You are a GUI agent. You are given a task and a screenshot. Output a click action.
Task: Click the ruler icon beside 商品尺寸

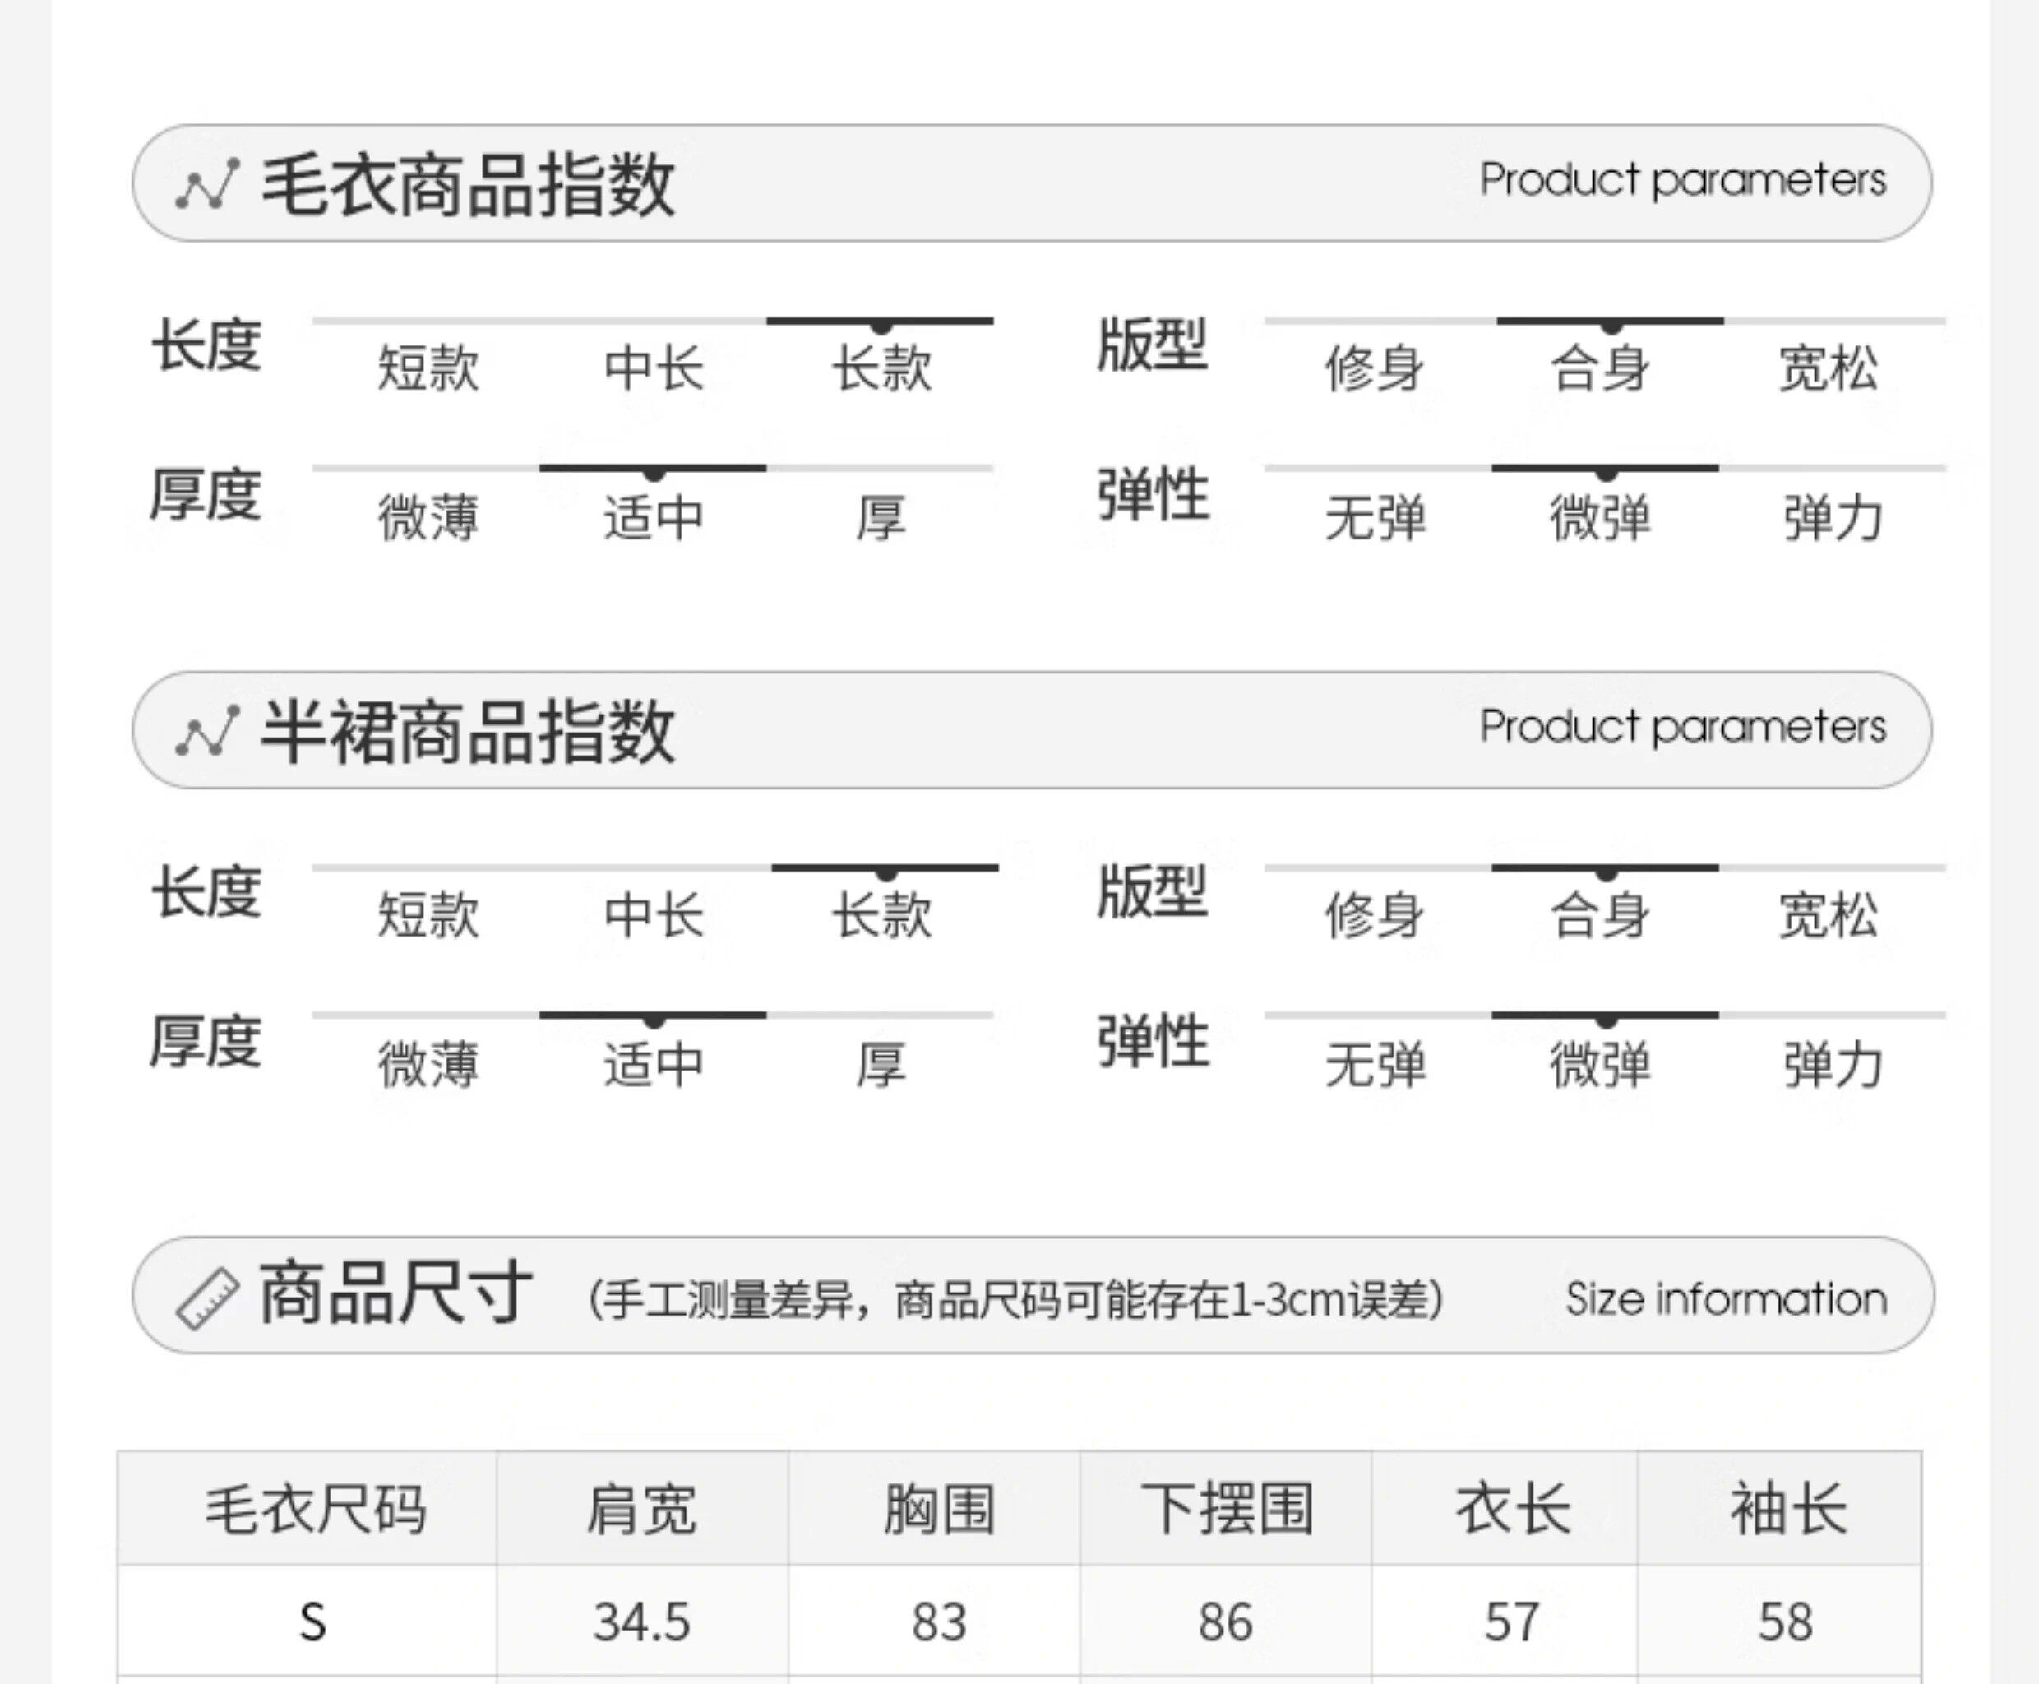206,1298
